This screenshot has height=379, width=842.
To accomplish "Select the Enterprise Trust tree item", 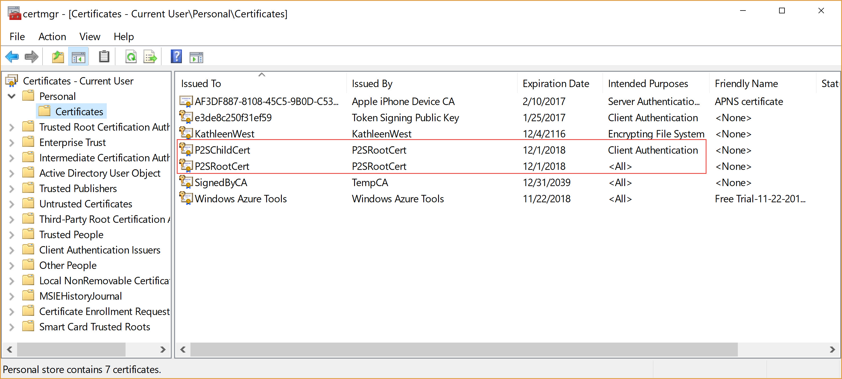I will pos(73,142).
